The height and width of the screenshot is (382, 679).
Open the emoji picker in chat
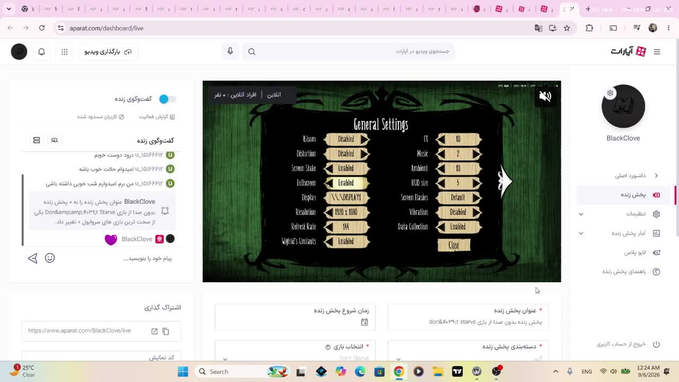[50, 258]
